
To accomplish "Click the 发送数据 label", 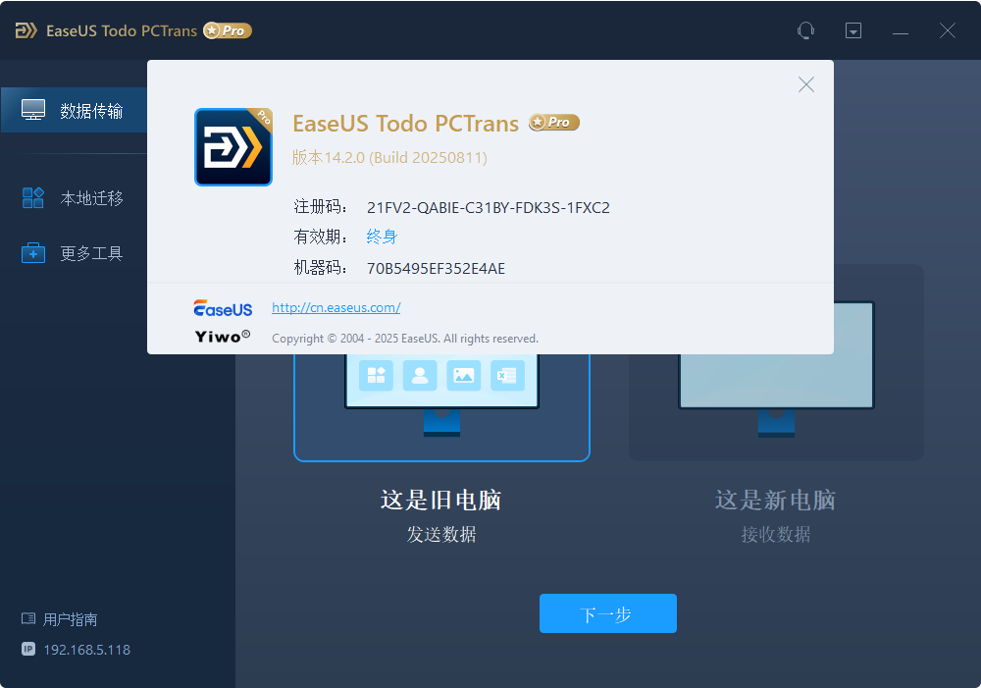I will 441,535.
